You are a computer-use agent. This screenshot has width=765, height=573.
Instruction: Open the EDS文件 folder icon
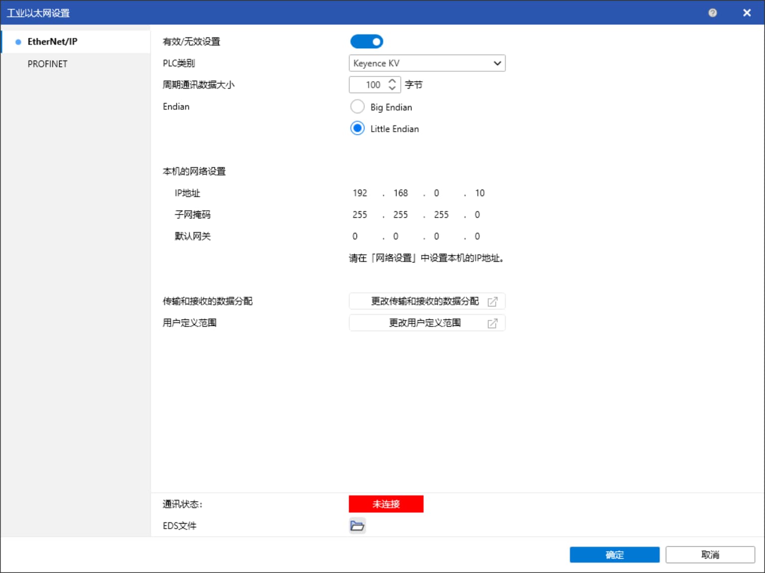click(x=357, y=526)
